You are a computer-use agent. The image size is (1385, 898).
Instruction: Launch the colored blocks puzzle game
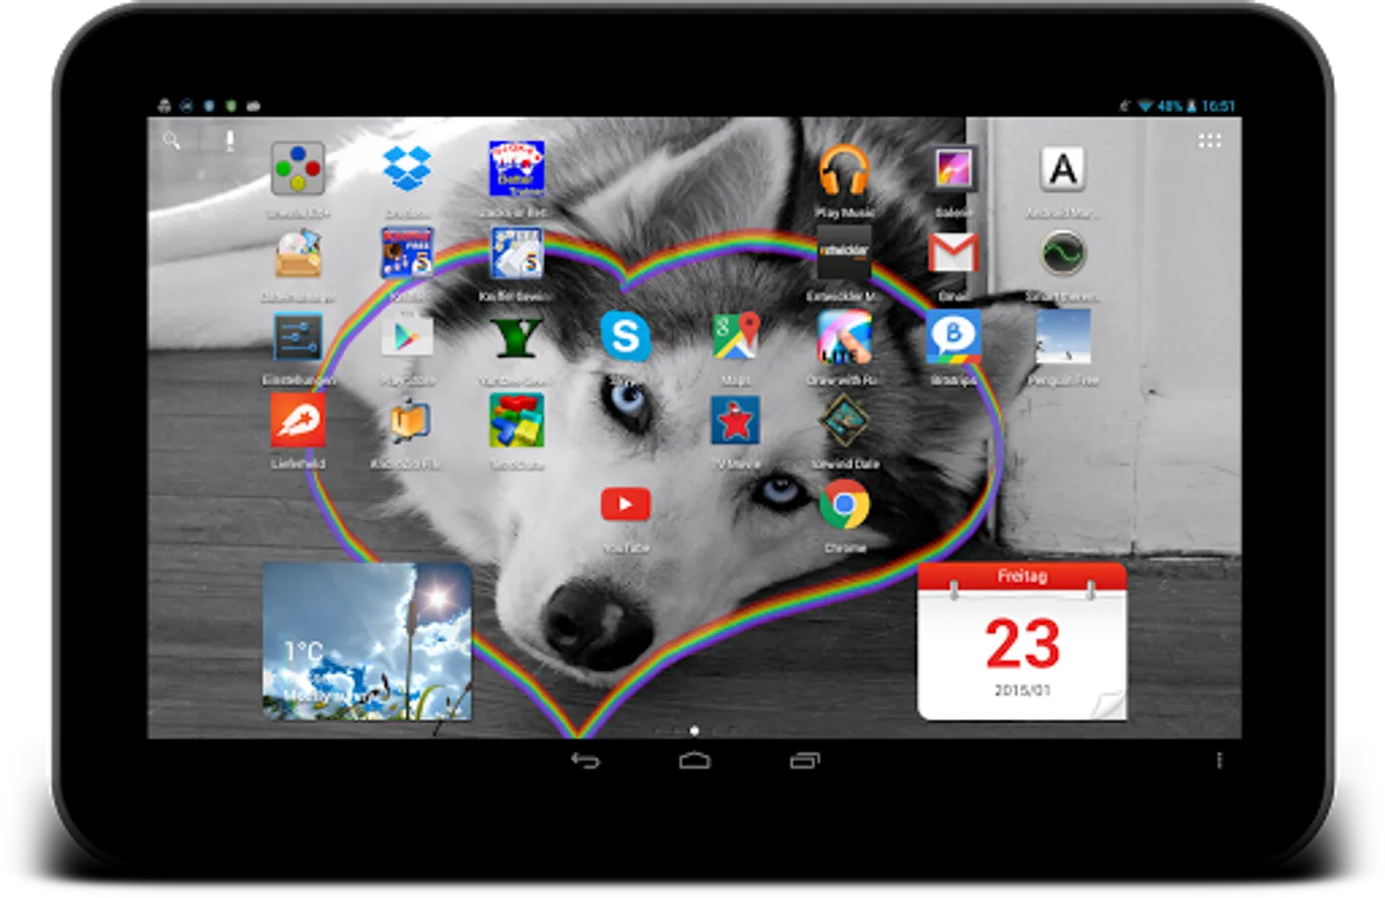point(516,420)
